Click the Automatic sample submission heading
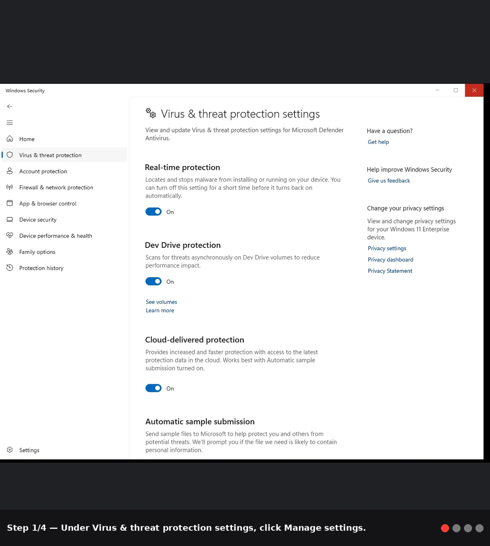 coord(200,421)
